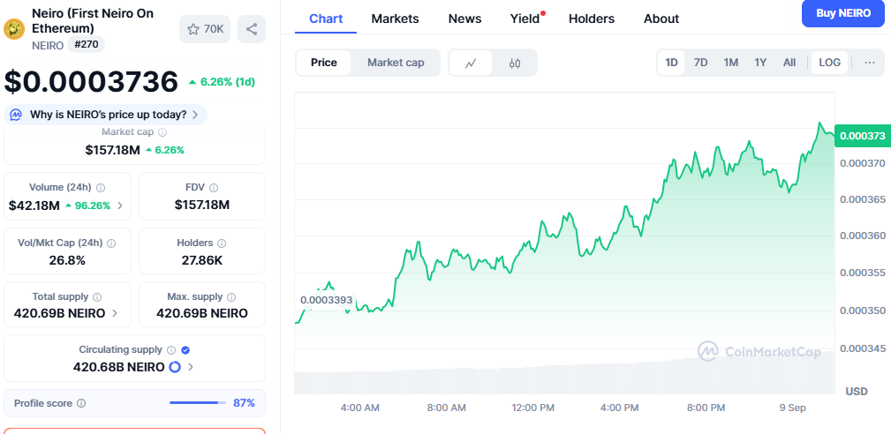Expand Volume (24h) details chevron
891x434 pixels.
pyautogui.click(x=120, y=206)
